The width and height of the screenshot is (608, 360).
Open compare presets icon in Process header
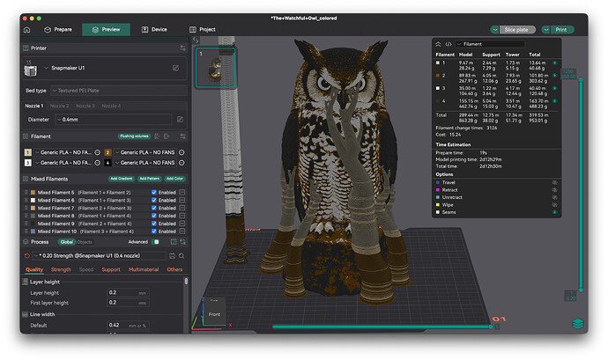(x=182, y=242)
